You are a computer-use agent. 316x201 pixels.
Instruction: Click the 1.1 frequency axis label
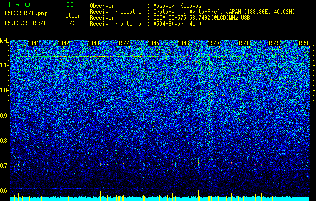tap(4, 65)
